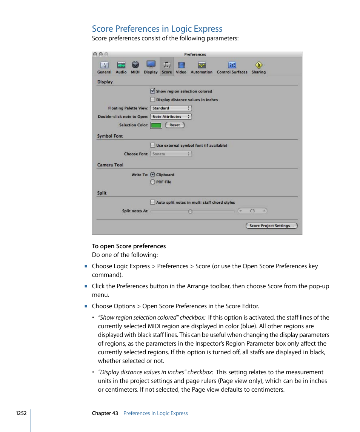
Task: Enable Display distance values in inches
Action: click(152, 100)
